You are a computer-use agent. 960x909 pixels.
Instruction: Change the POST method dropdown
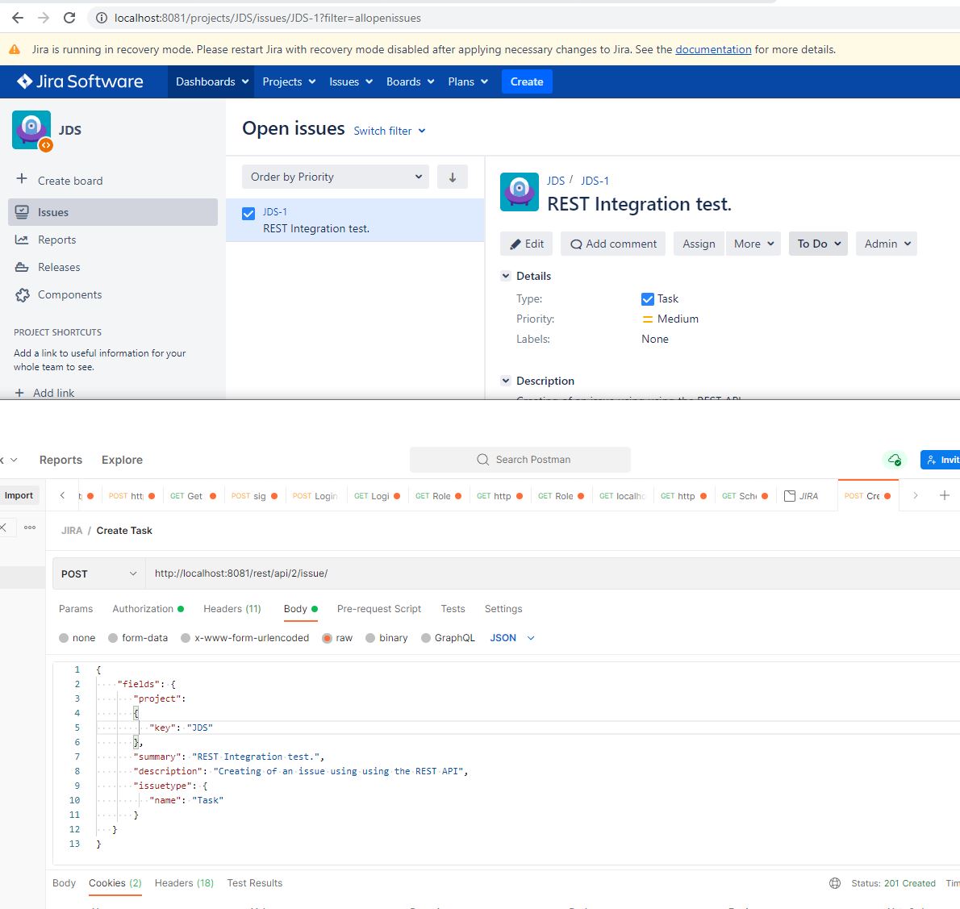pyautogui.click(x=99, y=573)
